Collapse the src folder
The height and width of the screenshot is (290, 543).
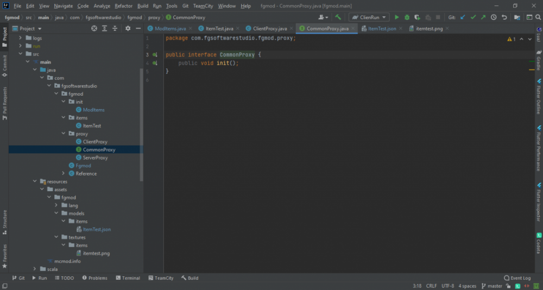point(20,54)
